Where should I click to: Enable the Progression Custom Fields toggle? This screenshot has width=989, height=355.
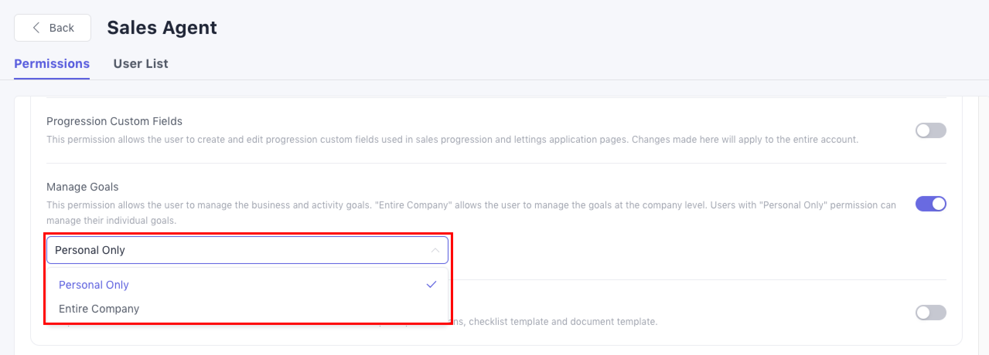tap(930, 130)
